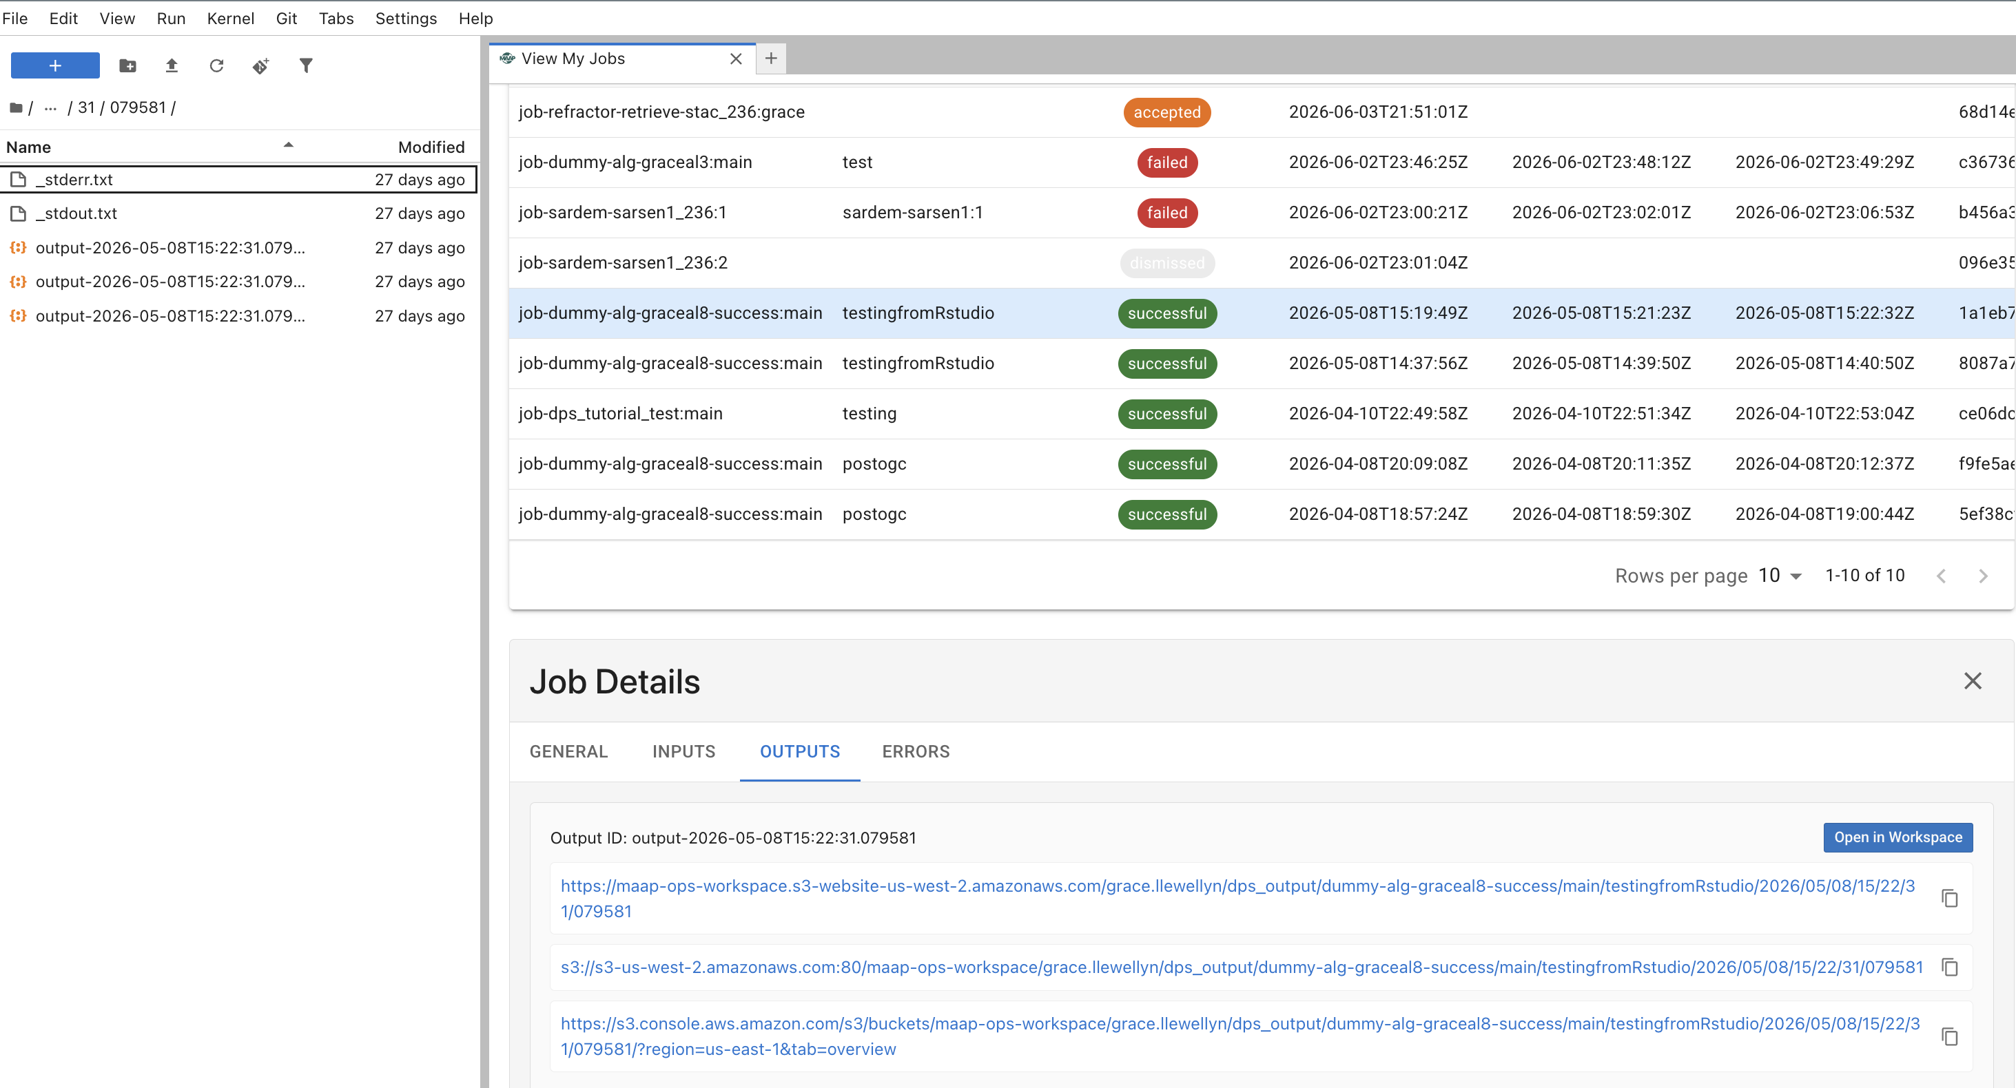This screenshot has height=1088, width=2016.
Task: Open the File menu
Action: pos(15,18)
